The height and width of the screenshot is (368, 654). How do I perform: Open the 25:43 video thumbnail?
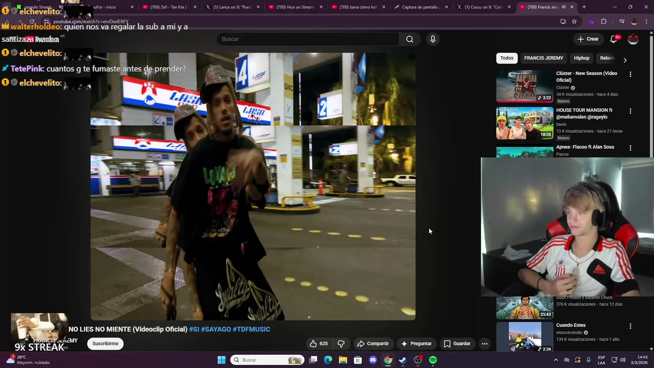[525, 308]
